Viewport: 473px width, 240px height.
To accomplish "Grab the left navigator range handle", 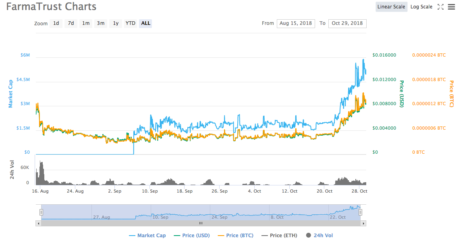I will pyautogui.click(x=41, y=212).
